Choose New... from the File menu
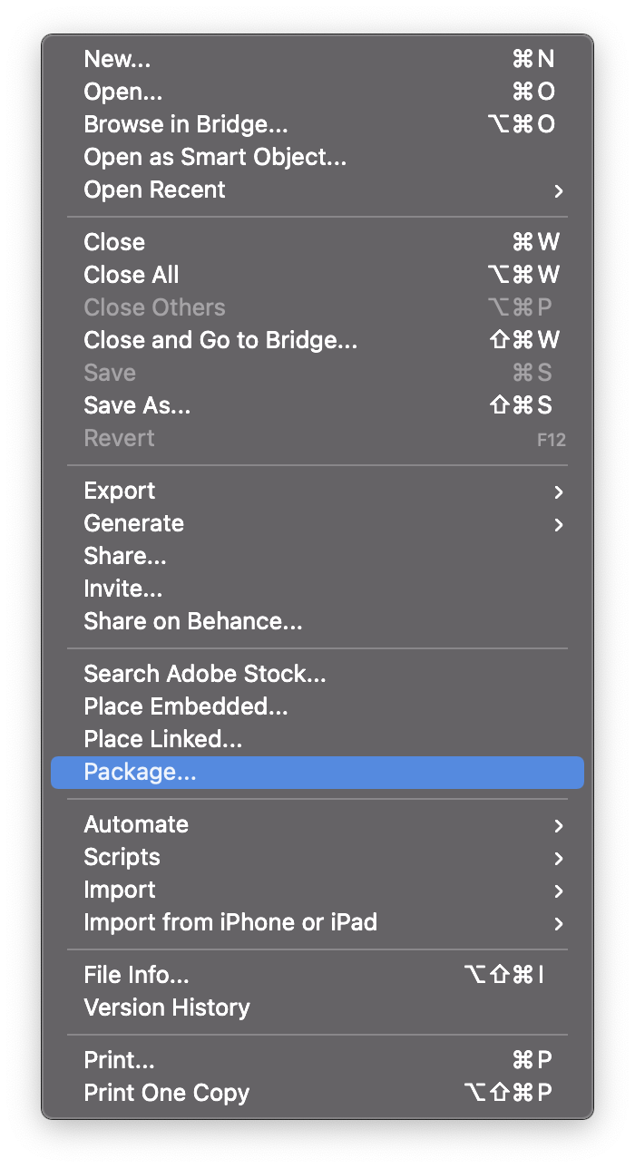635x1168 pixels. pos(118,59)
